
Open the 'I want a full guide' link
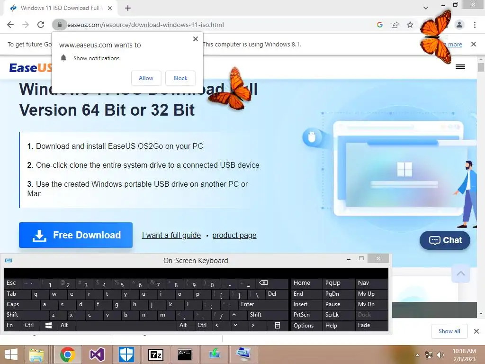tap(171, 235)
